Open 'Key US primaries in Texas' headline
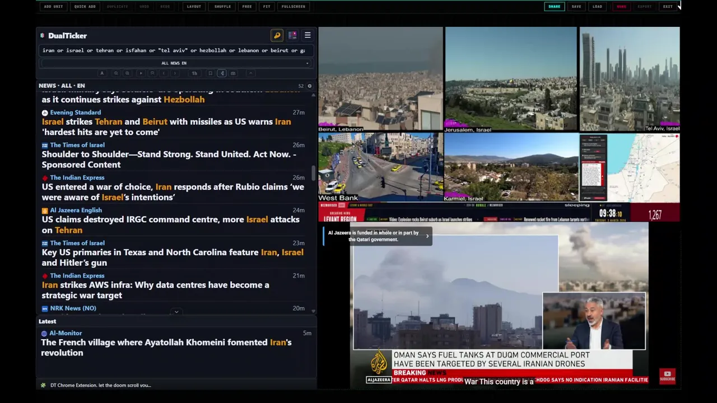Image resolution: width=717 pixels, height=403 pixels. point(173,257)
